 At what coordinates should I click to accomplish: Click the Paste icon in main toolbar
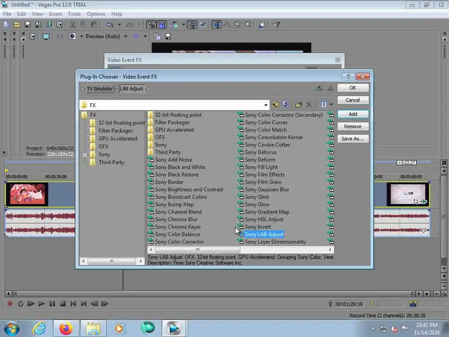coord(94,25)
